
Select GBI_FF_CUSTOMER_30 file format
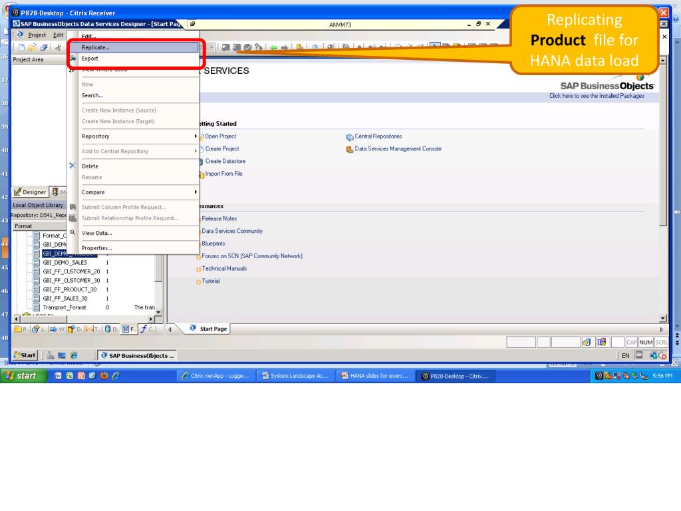point(71,281)
